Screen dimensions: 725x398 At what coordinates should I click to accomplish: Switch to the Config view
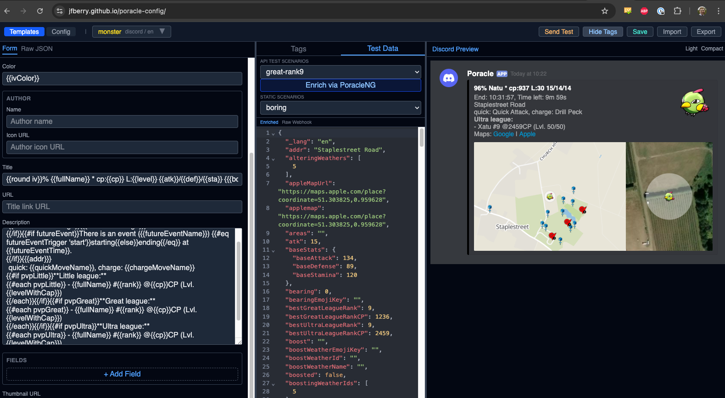pyautogui.click(x=61, y=32)
